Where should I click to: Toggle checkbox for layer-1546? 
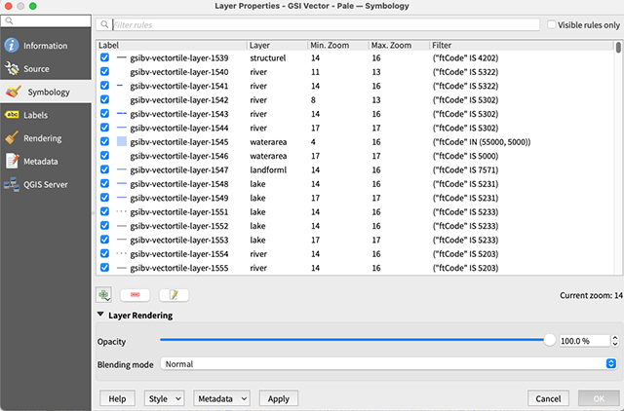(x=104, y=156)
